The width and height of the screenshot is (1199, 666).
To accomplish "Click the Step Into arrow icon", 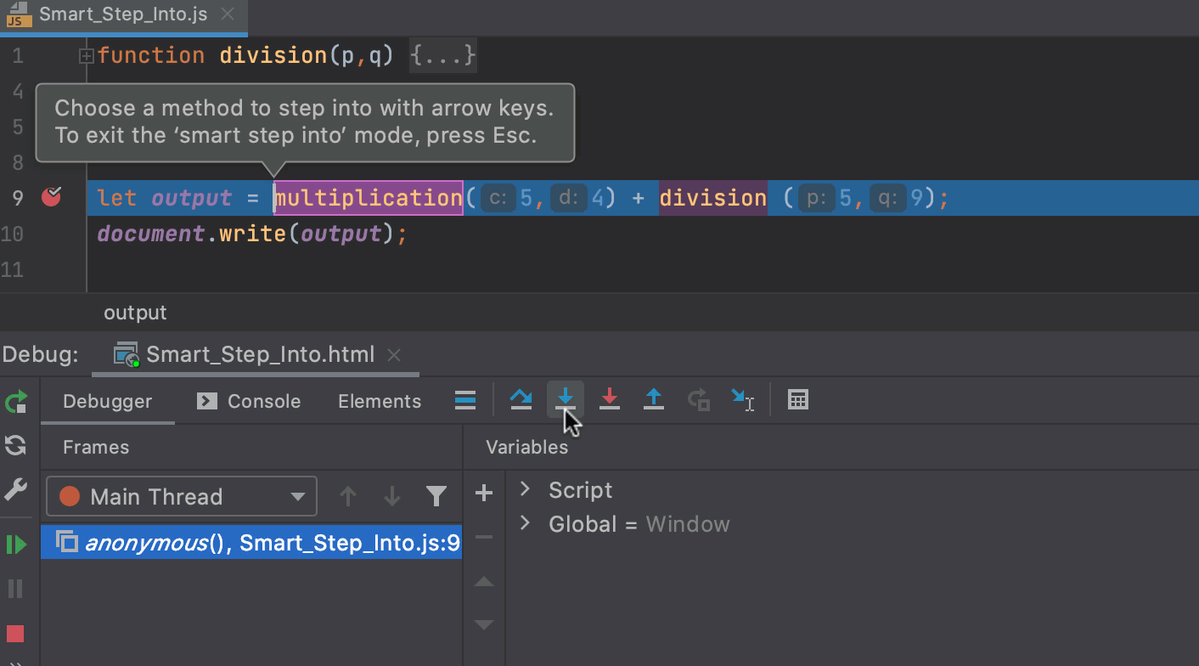I will coord(566,398).
